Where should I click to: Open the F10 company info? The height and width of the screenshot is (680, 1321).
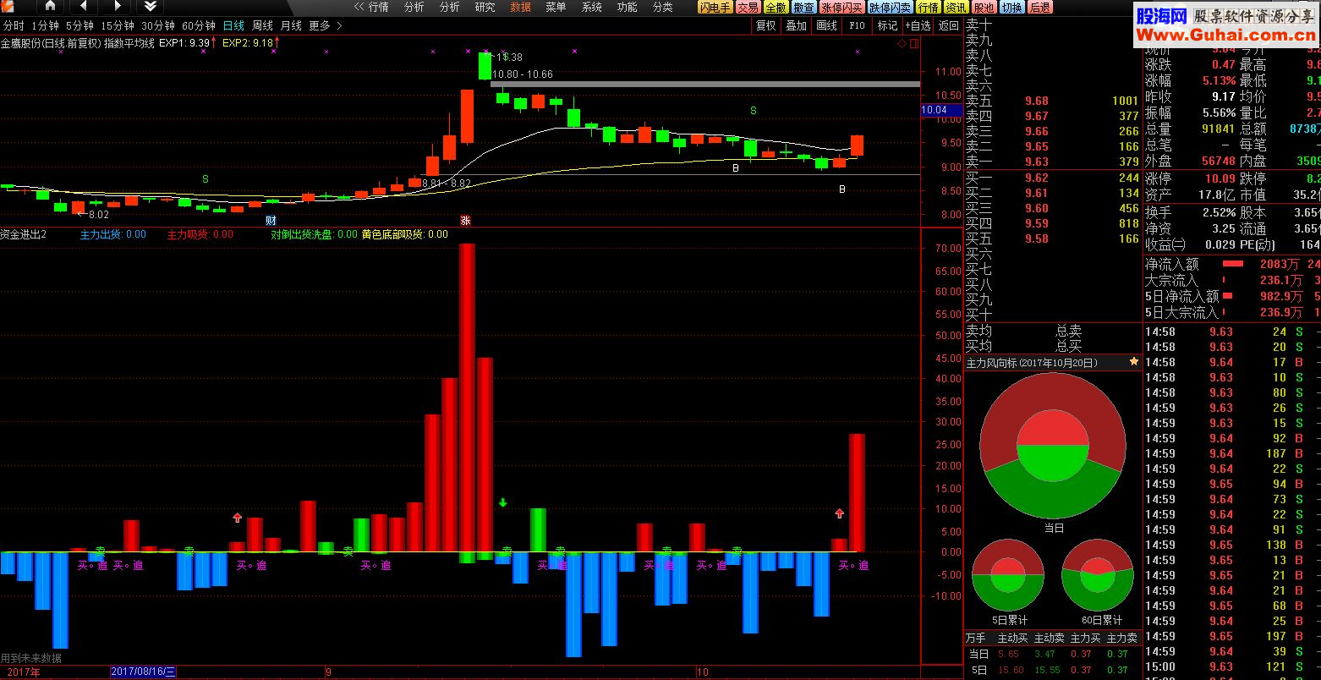[x=857, y=26]
